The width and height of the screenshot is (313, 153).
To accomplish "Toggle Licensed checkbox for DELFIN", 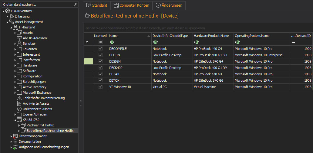I will point(101,55).
